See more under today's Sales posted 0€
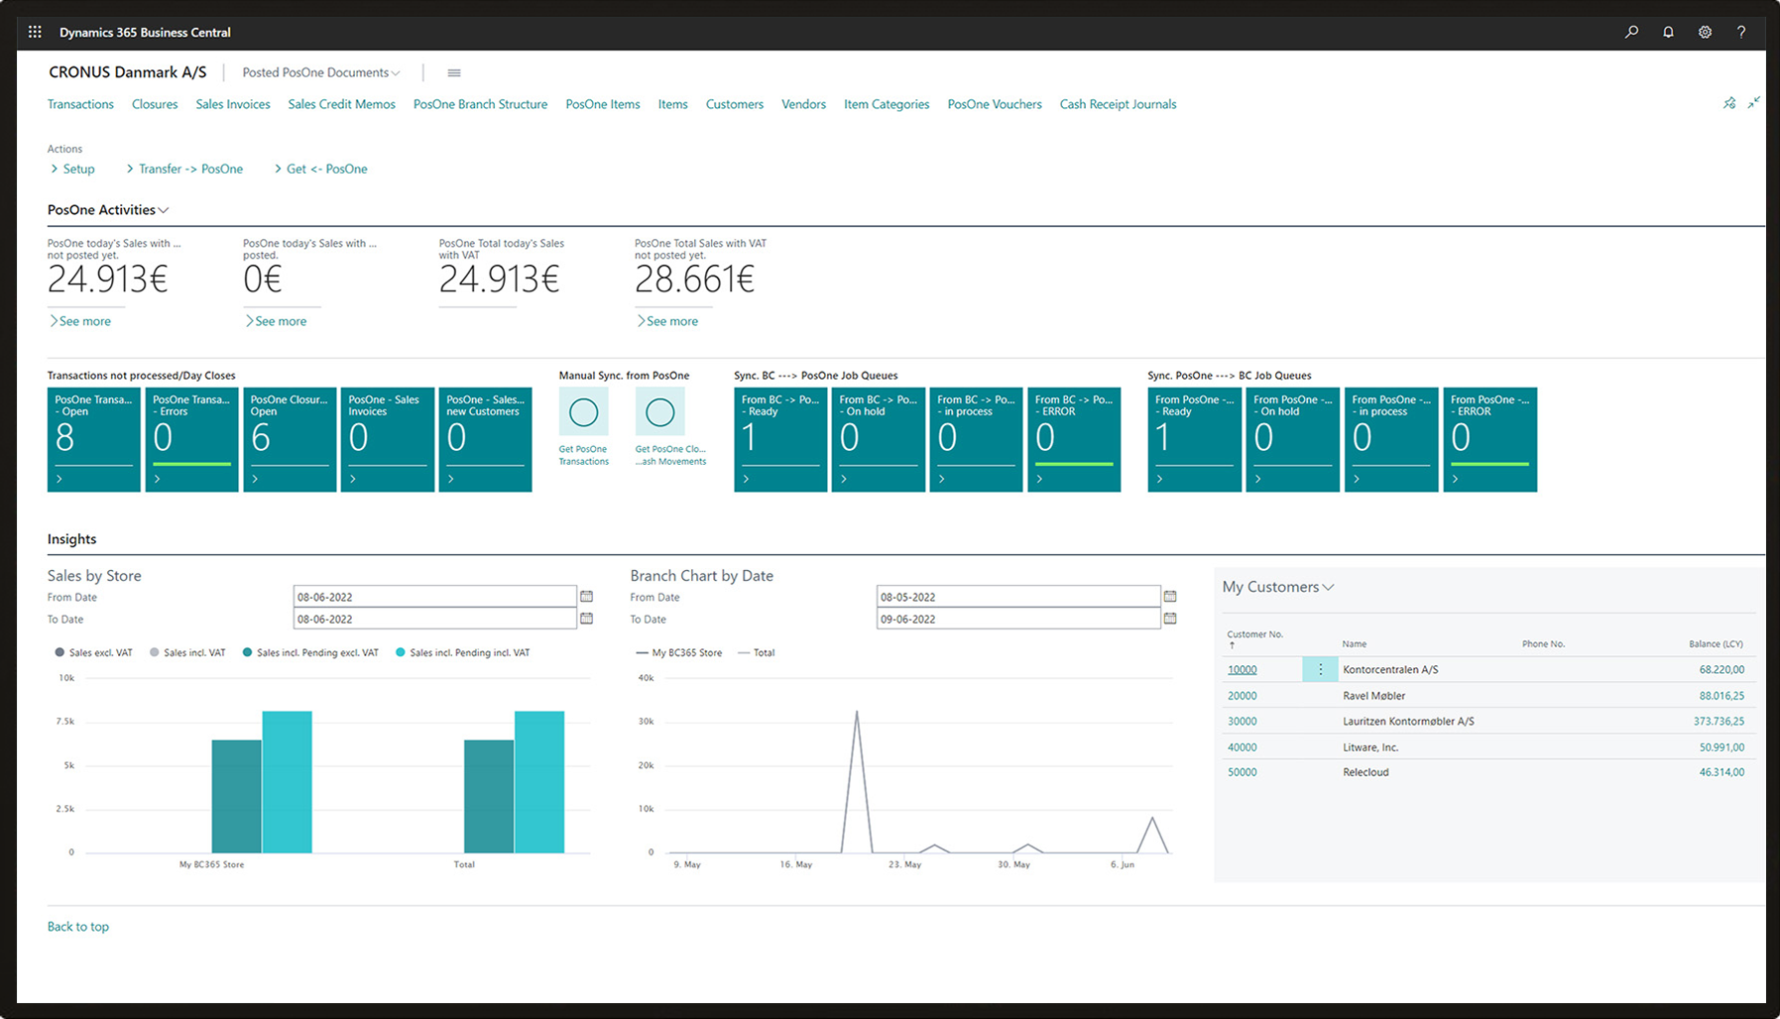 click(x=277, y=321)
